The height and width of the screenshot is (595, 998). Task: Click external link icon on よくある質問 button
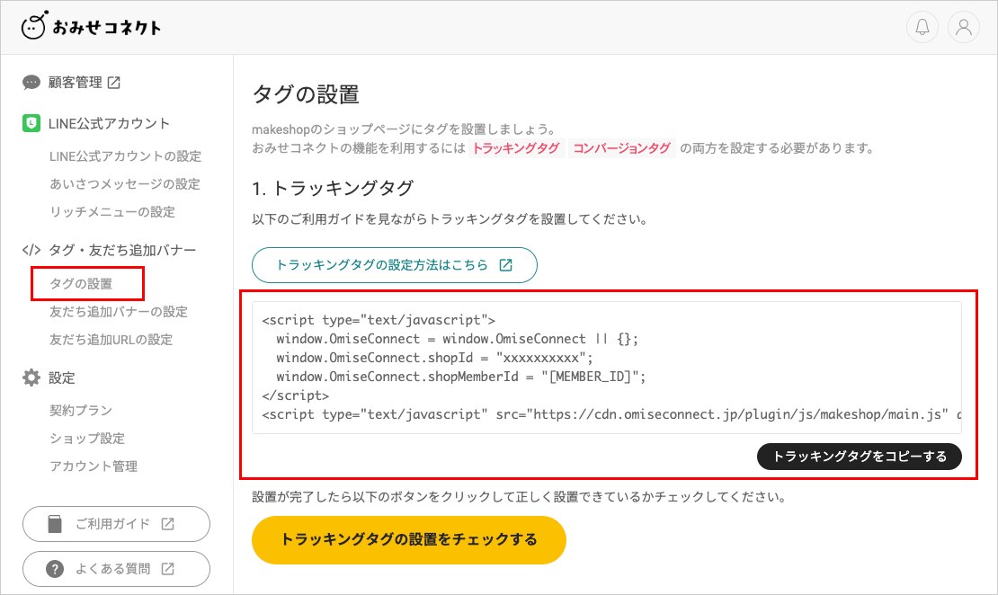[x=167, y=568]
